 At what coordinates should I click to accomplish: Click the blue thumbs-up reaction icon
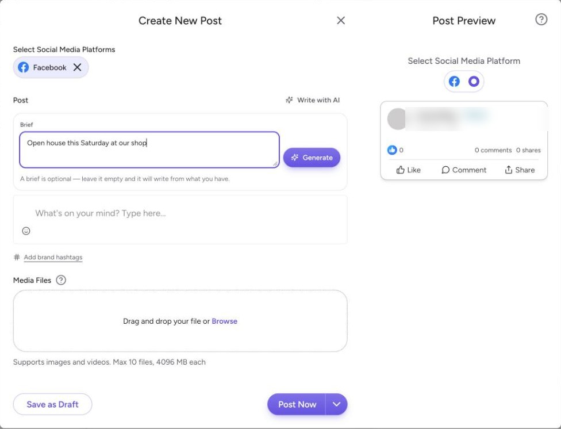[392, 150]
